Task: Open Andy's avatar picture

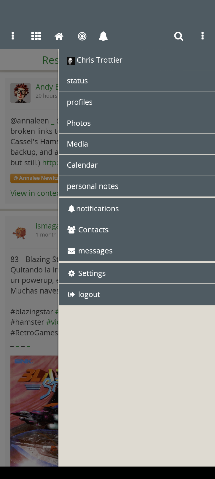Action: [x=20, y=93]
